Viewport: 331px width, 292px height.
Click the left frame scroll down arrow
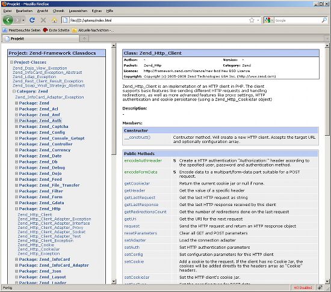pos(114,281)
